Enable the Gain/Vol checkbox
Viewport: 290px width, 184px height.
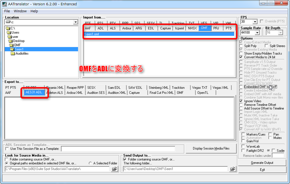click(x=243, y=141)
